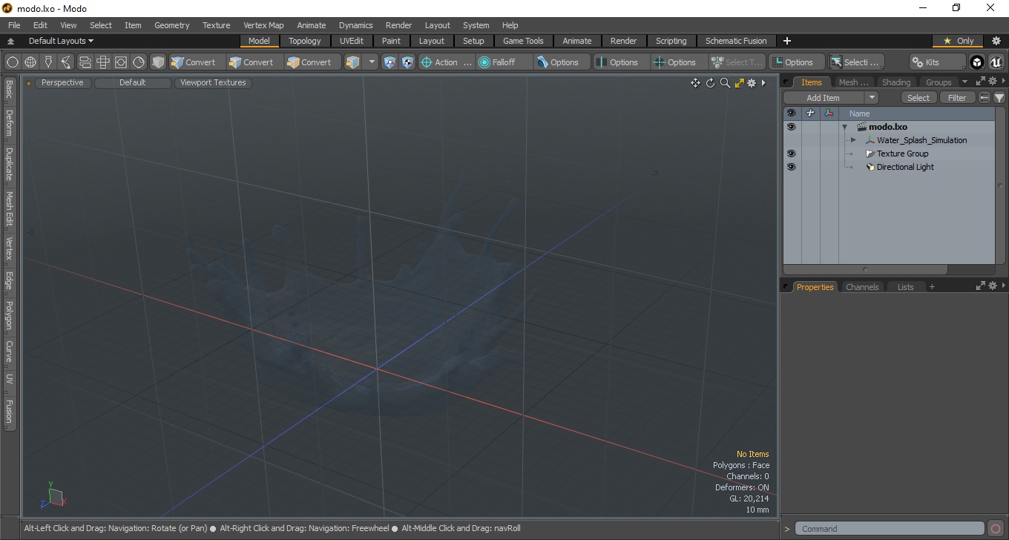The width and height of the screenshot is (1009, 540).
Task: Click the Select button in Items panel
Action: (x=918, y=98)
